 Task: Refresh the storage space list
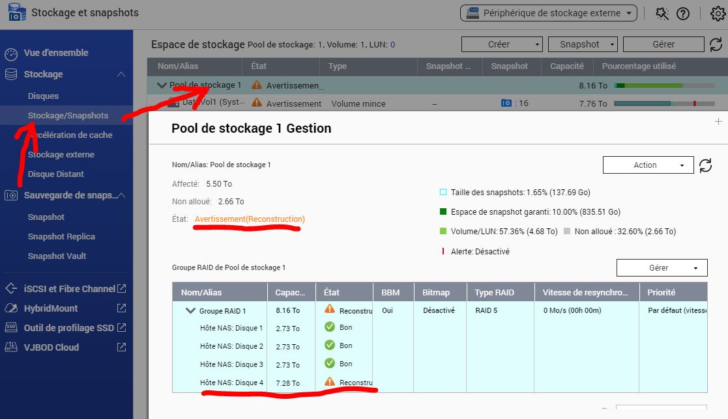point(716,44)
